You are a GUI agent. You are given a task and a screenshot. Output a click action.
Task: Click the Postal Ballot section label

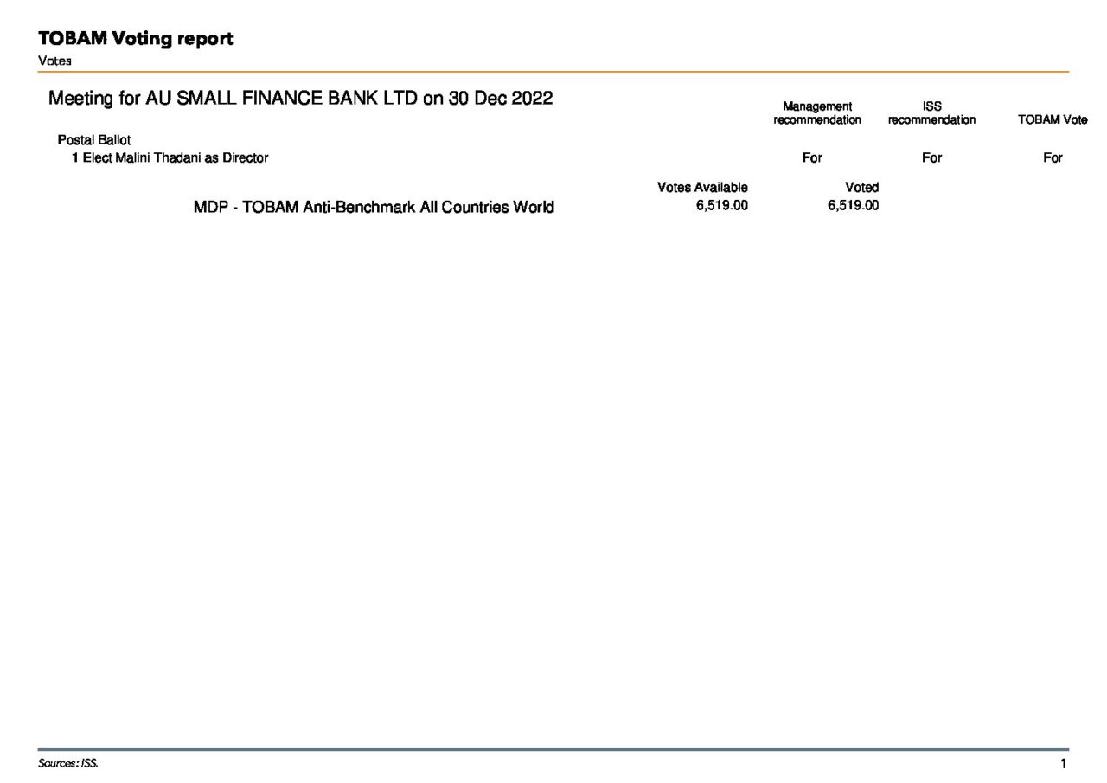[94, 140]
